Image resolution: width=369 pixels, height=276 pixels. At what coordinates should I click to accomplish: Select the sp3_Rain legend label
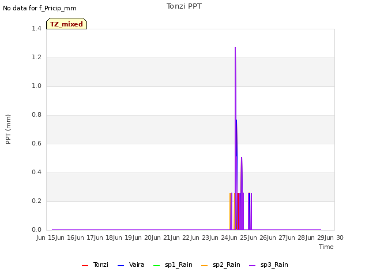(274, 264)
